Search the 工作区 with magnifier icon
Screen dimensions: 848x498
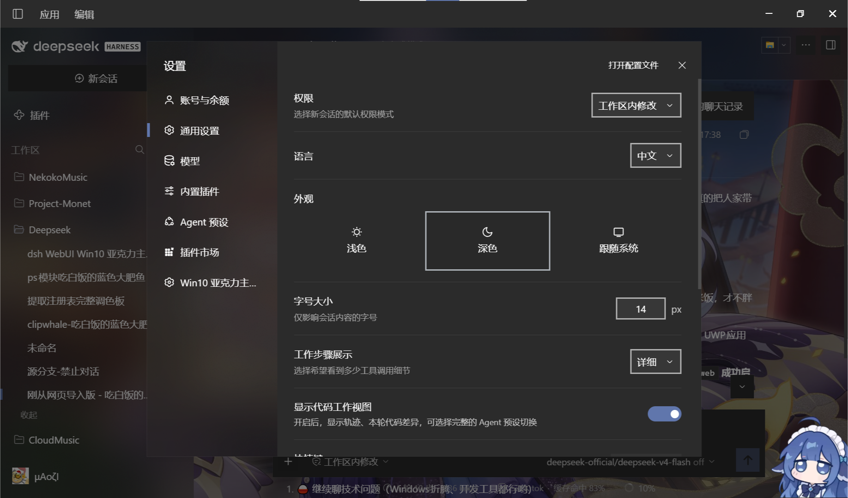point(139,149)
